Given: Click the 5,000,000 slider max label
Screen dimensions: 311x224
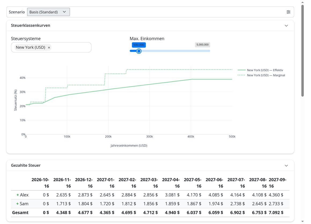Looking at the screenshot, I should click(202, 45).
